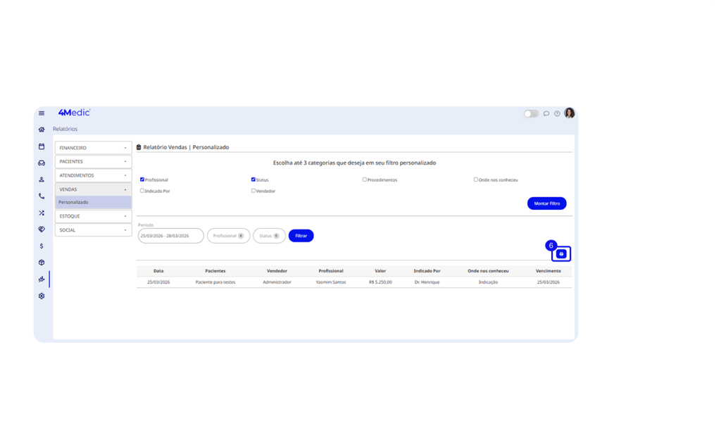The width and height of the screenshot is (721, 421).
Task: Open the Profissional filter dropdown
Action: (x=228, y=236)
